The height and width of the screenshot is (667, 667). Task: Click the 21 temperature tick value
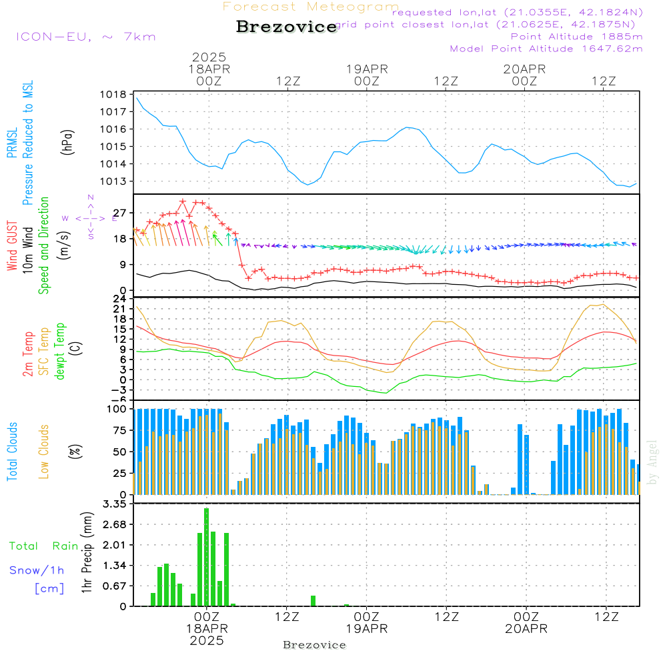(119, 309)
